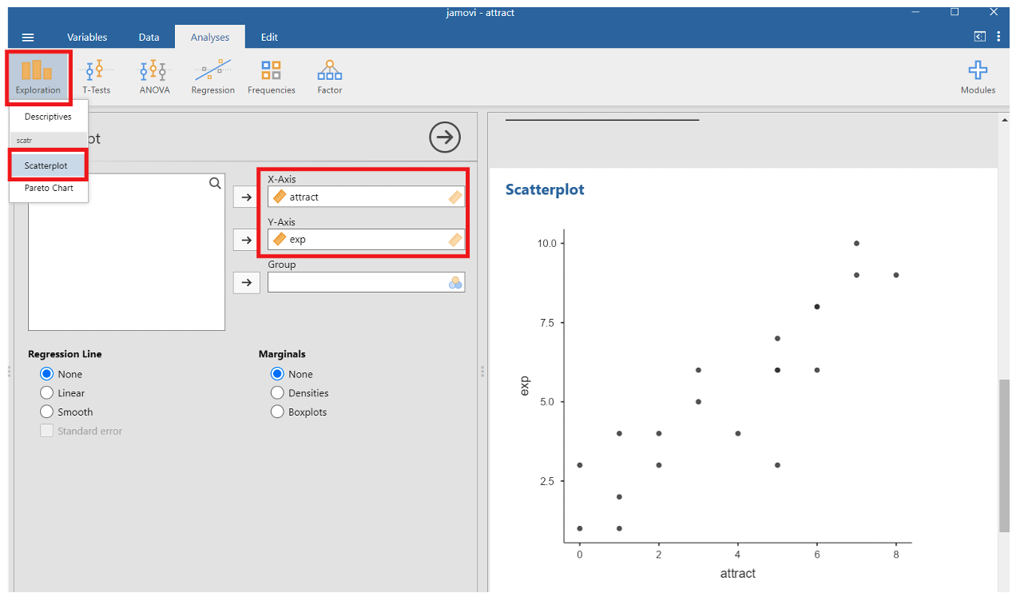This screenshot has height=601, width=1016.
Task: Click the search magnifier in variable list
Action: pyautogui.click(x=215, y=184)
